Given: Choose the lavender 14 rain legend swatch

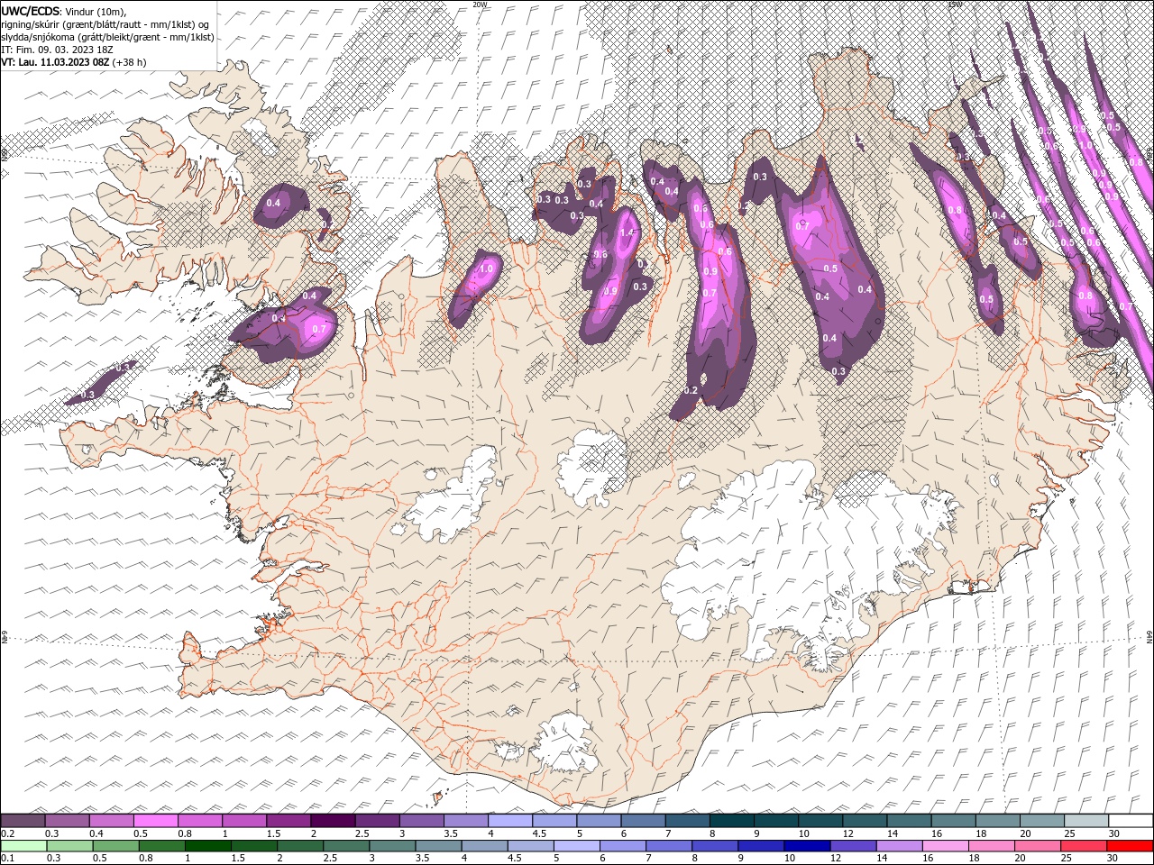Looking at the screenshot, I should [900, 846].
